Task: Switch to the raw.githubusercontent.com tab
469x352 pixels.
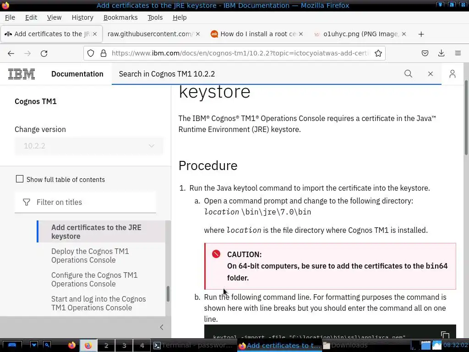Action: pos(150,34)
